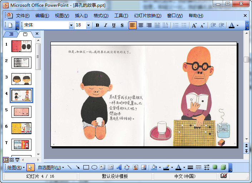Click Line Style icon
The width and height of the screenshot is (252, 183).
click(x=190, y=167)
